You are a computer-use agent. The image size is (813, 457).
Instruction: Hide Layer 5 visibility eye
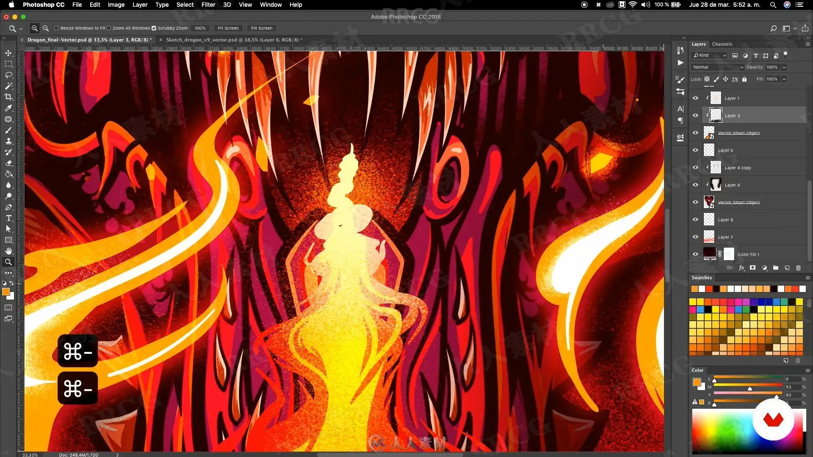695,150
